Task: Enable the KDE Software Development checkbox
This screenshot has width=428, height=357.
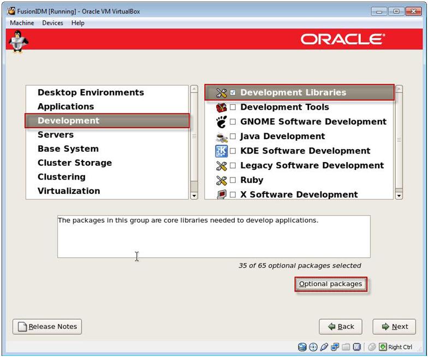Action: [233, 151]
